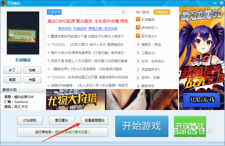This screenshot has width=225, height=146.
Task: Click the rank 6 badge beside 方舟：生存进化
Action: [138, 61]
